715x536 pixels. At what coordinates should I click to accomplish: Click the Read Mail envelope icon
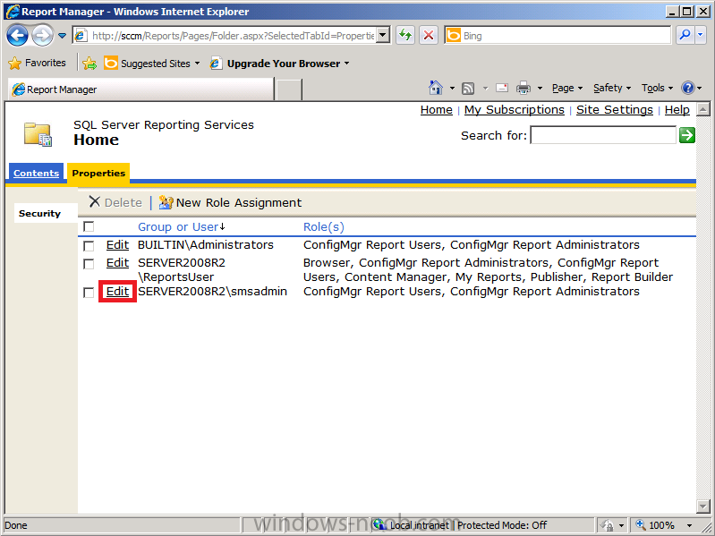click(502, 88)
